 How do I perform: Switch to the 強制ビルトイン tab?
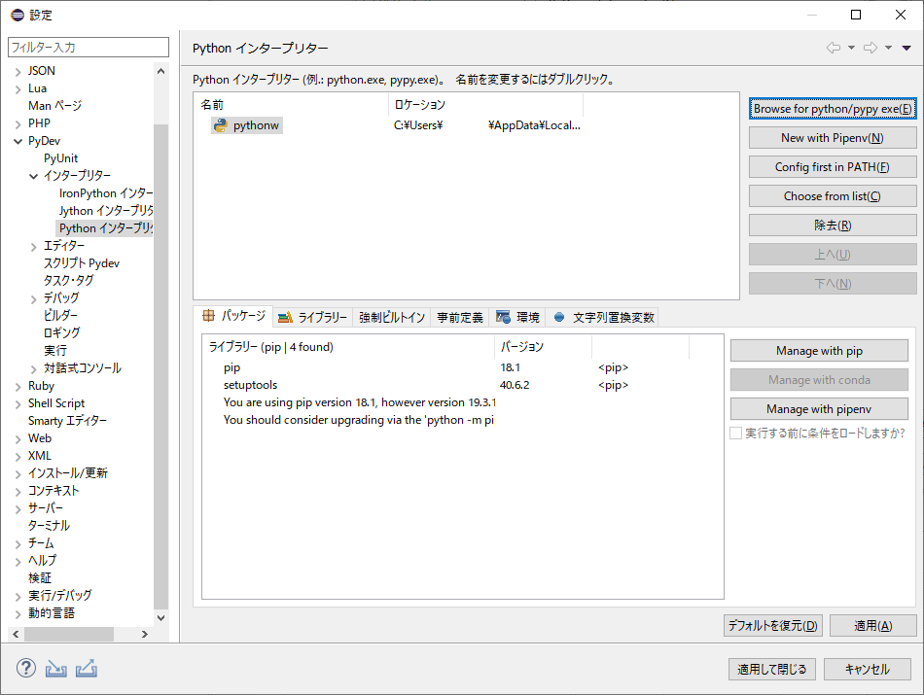pyautogui.click(x=392, y=318)
